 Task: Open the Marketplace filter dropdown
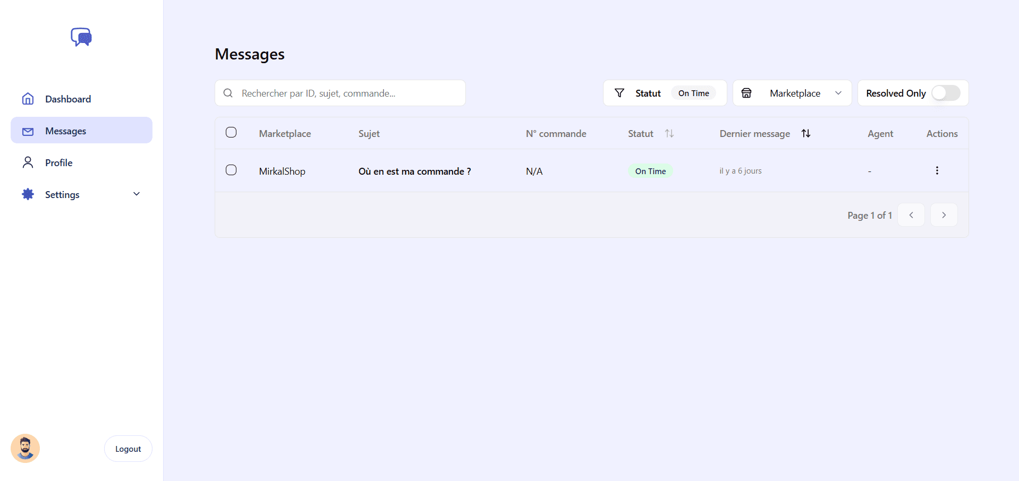click(x=838, y=93)
